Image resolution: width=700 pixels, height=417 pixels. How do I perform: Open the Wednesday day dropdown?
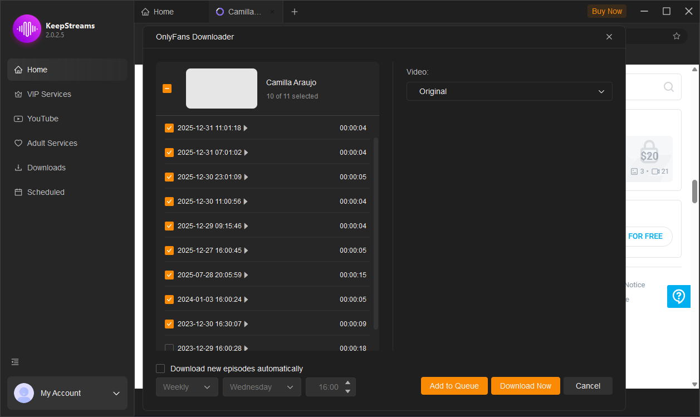(x=262, y=387)
